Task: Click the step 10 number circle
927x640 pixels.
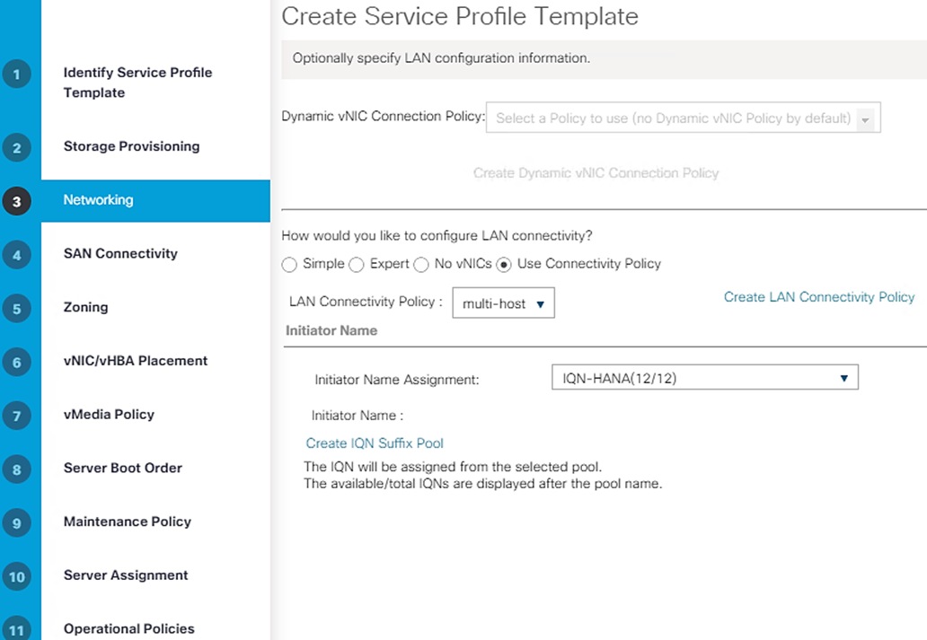Action: click(17, 576)
